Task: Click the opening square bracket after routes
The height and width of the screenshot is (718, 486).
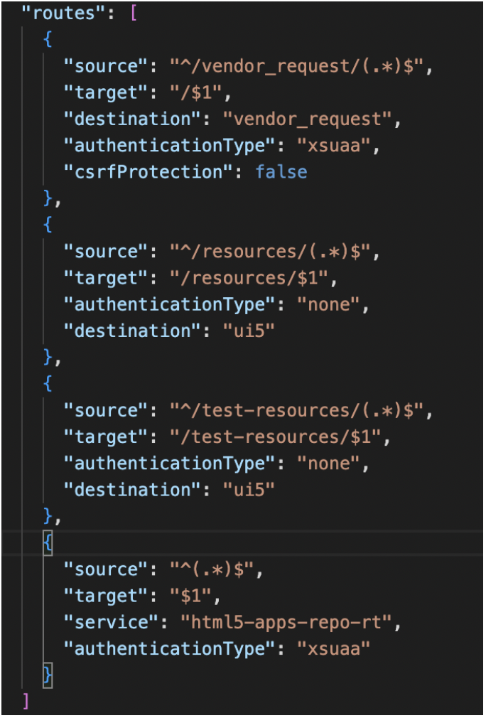Action: (x=134, y=14)
